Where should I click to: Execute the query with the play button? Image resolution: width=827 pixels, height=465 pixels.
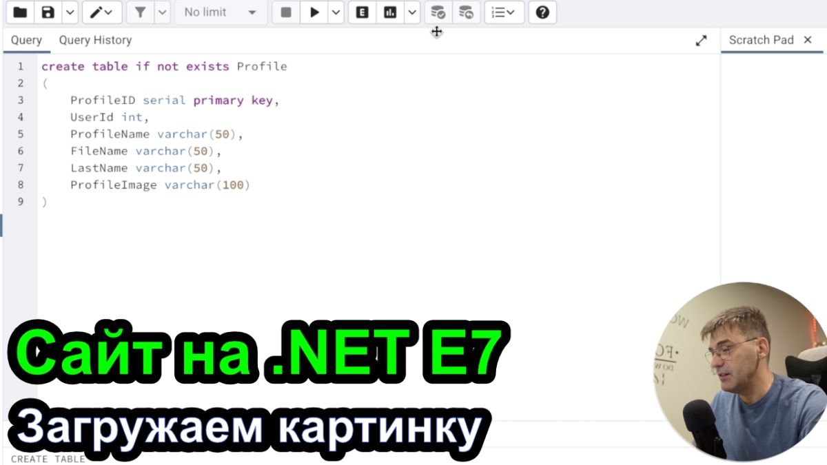pos(314,12)
